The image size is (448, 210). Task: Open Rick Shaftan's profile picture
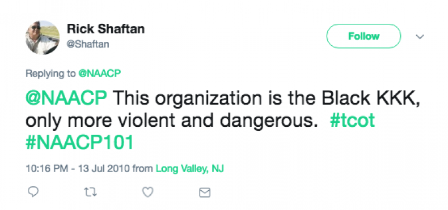43,37
